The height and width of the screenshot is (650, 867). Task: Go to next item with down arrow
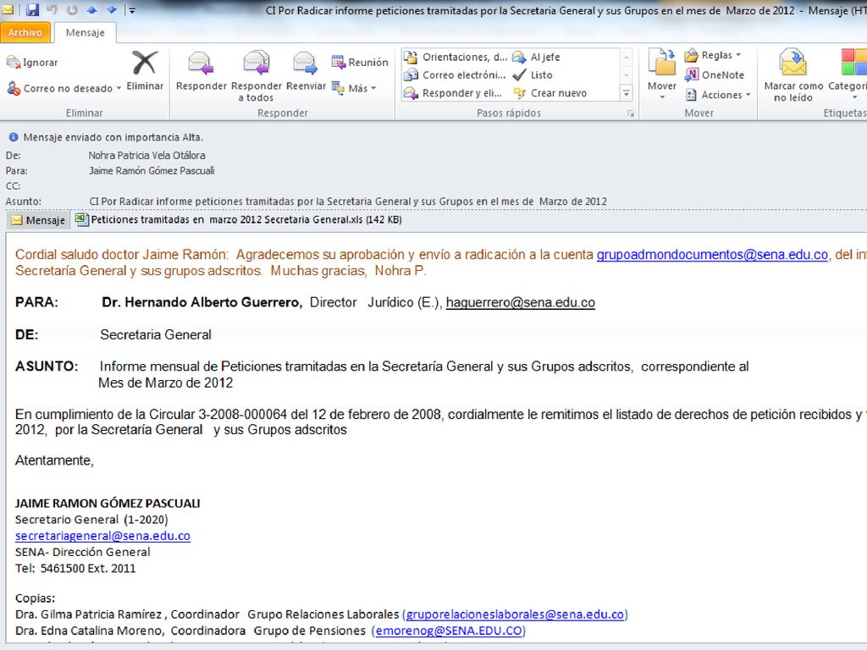(x=112, y=9)
